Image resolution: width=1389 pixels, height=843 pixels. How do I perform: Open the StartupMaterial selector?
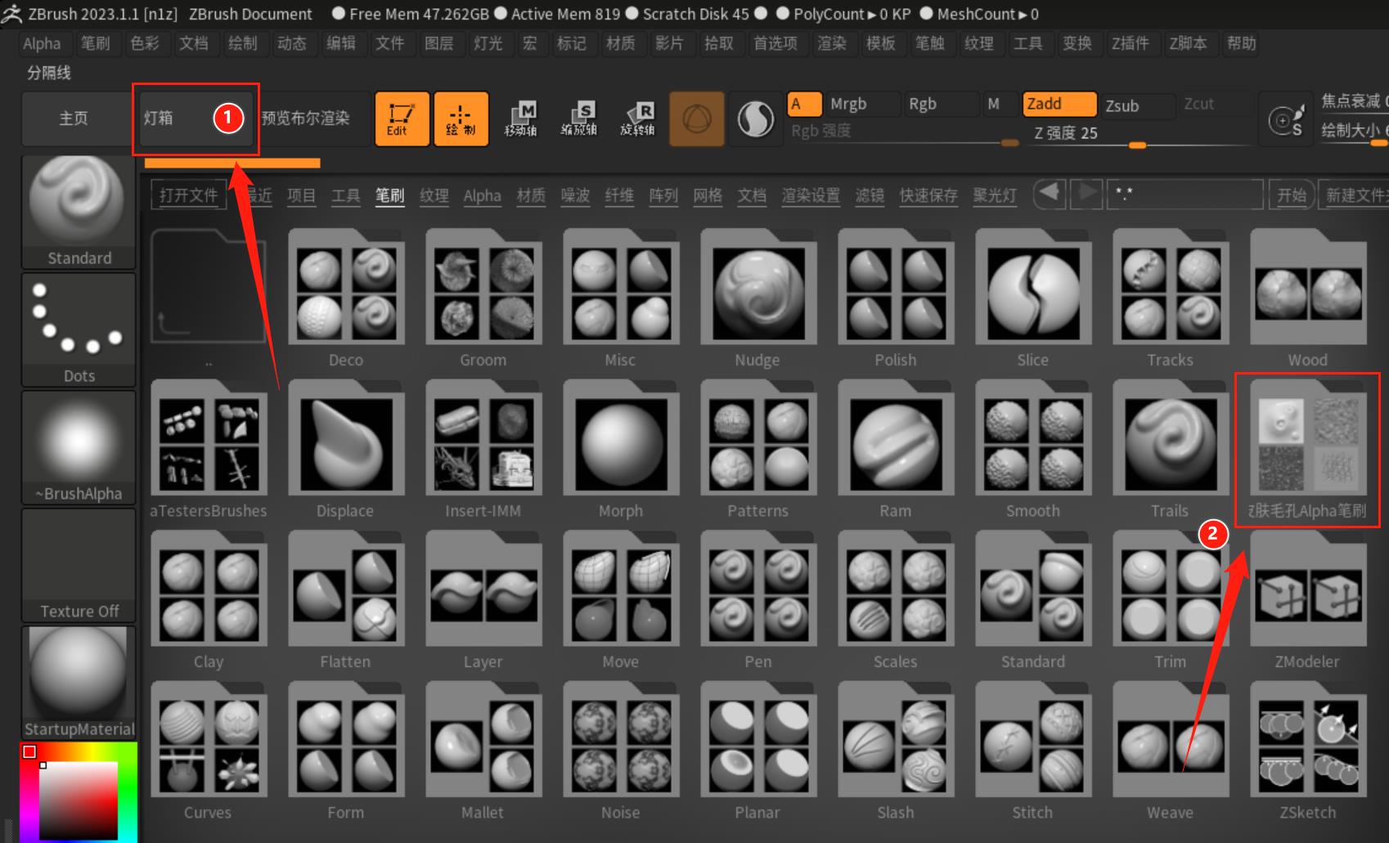tap(79, 683)
